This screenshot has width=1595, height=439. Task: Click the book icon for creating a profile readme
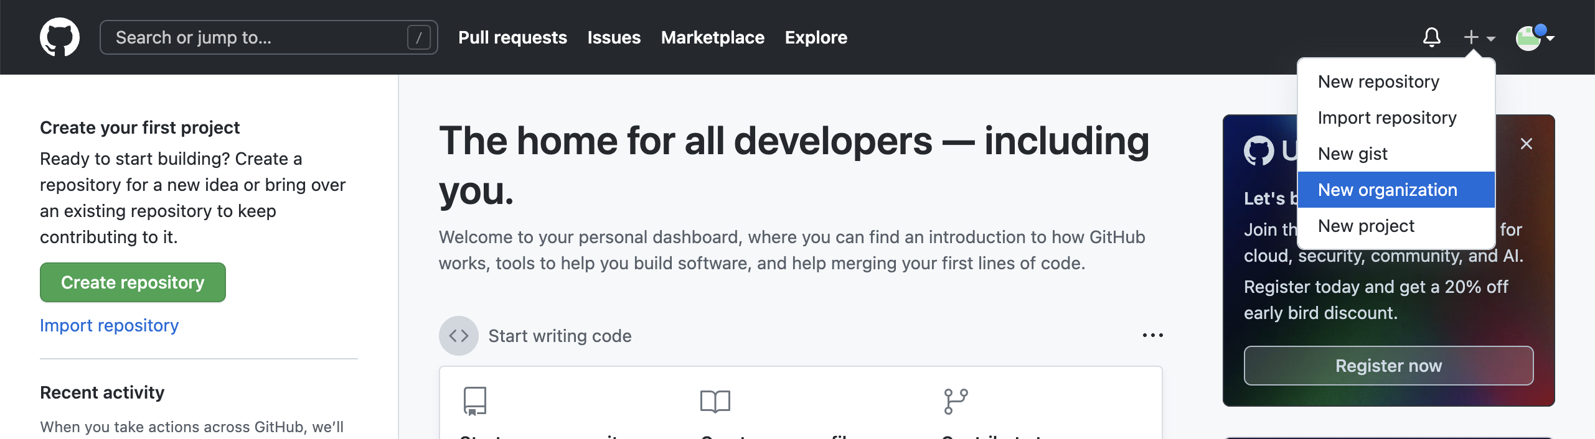pyautogui.click(x=716, y=401)
